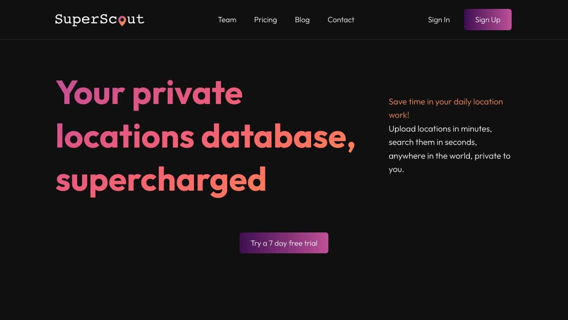Click the orange "Save time in your daily location" text
The height and width of the screenshot is (320, 568).
click(446, 101)
